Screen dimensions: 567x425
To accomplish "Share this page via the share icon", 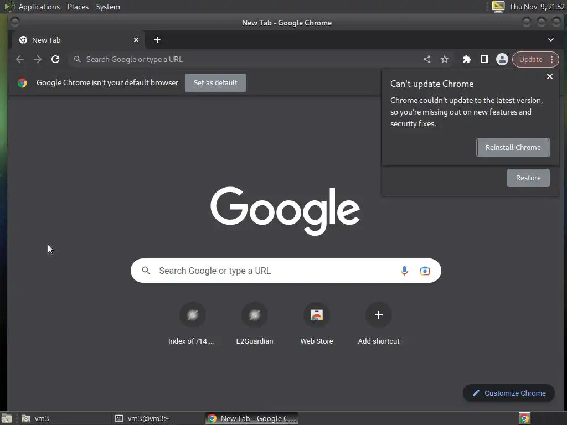I will [x=427, y=59].
